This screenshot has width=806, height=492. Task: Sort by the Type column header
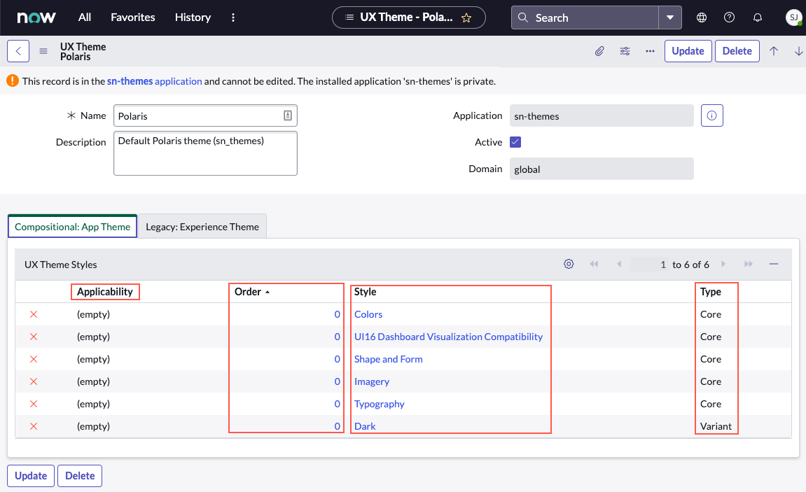(710, 292)
